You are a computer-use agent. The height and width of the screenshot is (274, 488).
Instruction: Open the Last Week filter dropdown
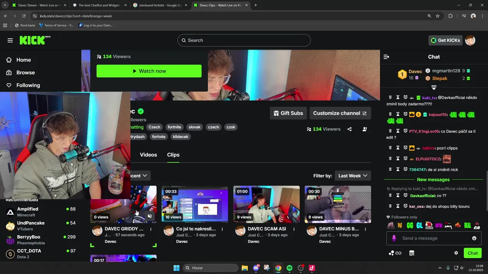pos(353,176)
